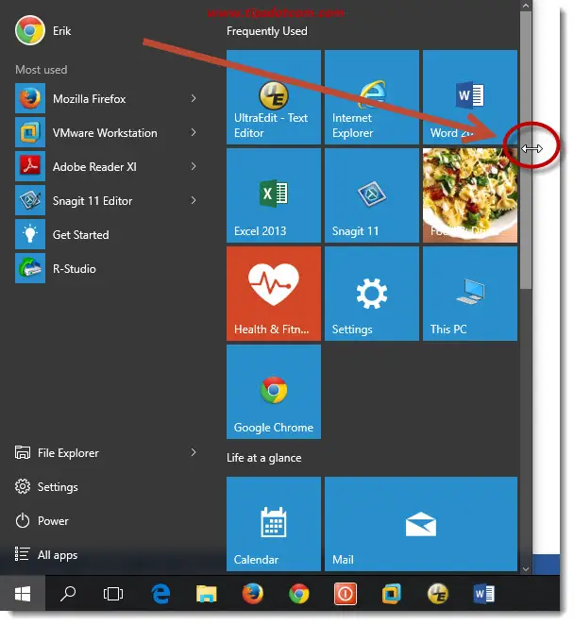Click the Erik user name
Viewport: 574px width, 625px height.
pos(61,31)
